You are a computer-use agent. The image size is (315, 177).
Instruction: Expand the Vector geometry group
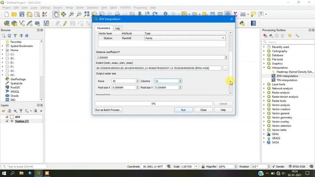pyautogui.click(x=264, y=118)
